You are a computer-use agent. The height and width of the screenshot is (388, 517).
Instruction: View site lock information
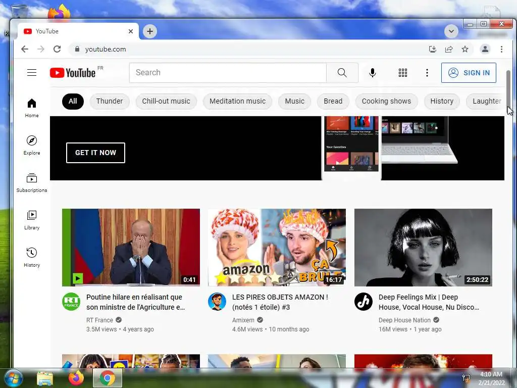tap(77, 49)
